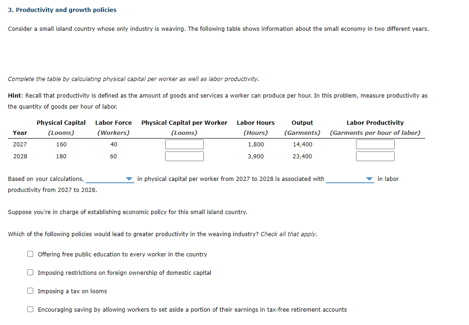Check "Imposing restrictions on foreign ownership of domestic capital"

(30, 272)
